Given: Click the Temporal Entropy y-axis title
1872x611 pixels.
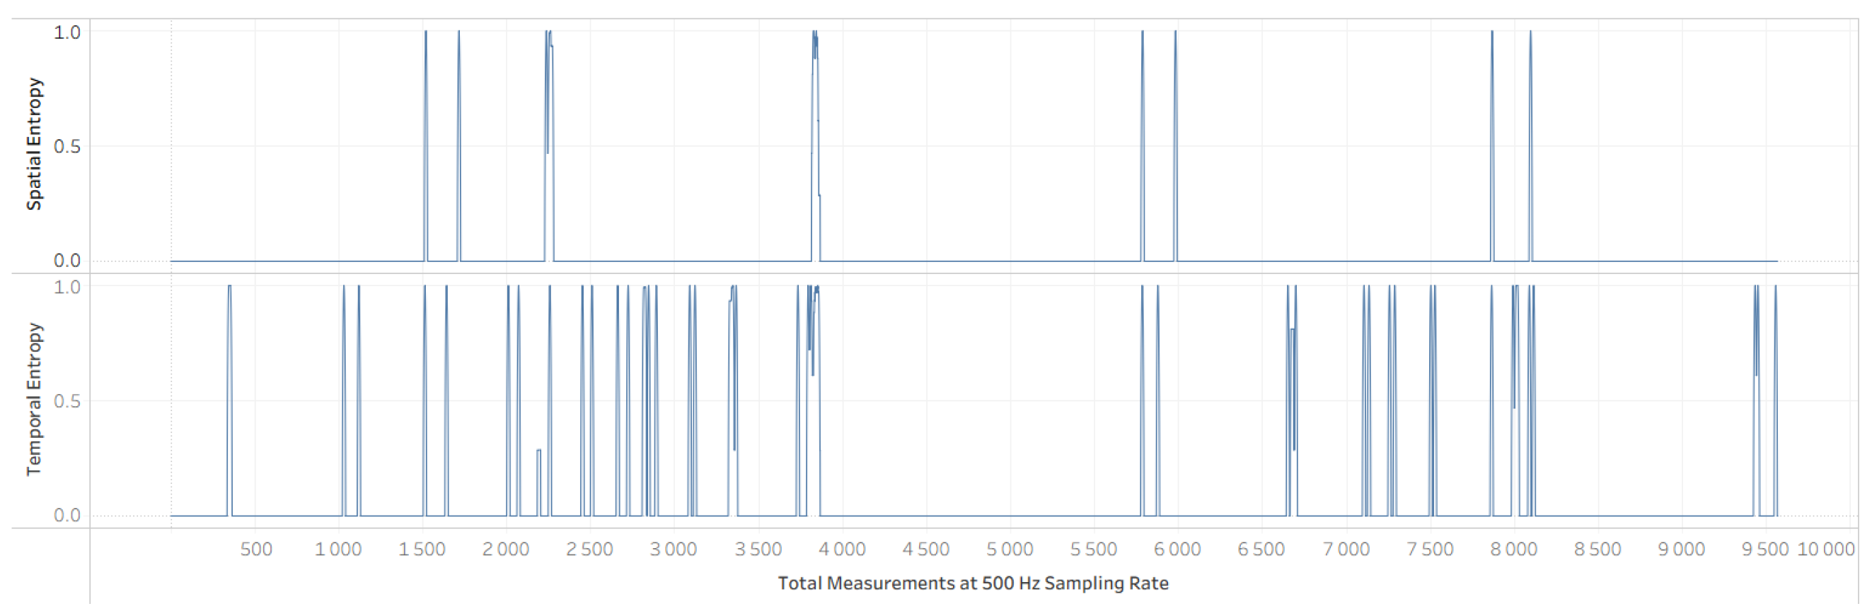Looking at the screenshot, I should tap(33, 399).
